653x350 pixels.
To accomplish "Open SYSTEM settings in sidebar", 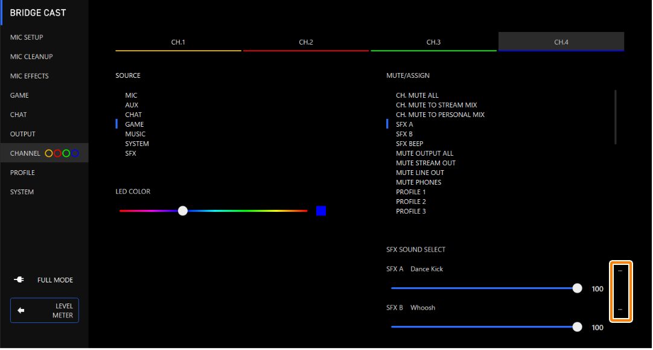I will coord(22,192).
